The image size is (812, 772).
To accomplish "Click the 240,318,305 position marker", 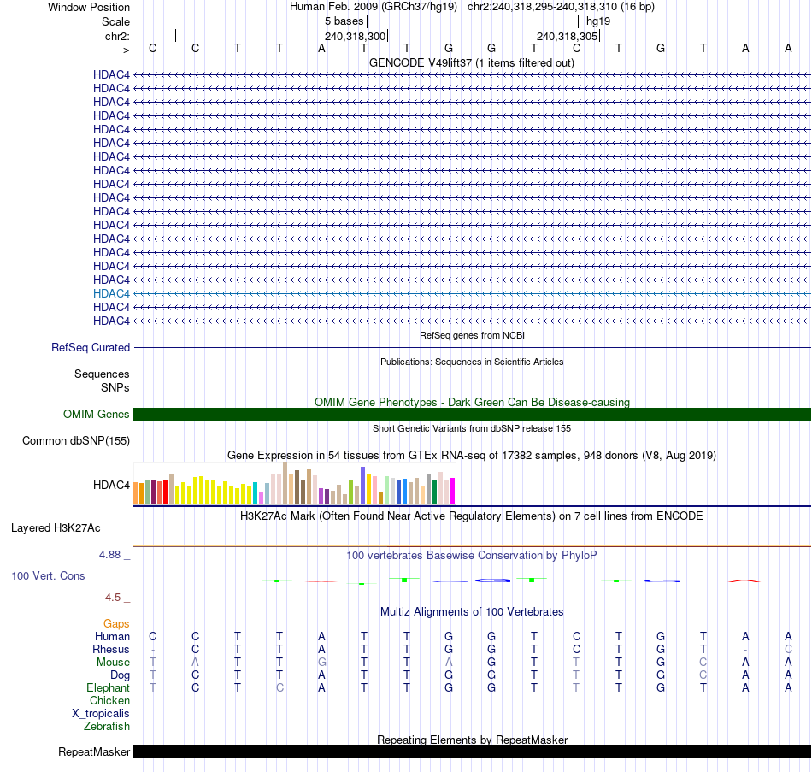I will click(567, 36).
